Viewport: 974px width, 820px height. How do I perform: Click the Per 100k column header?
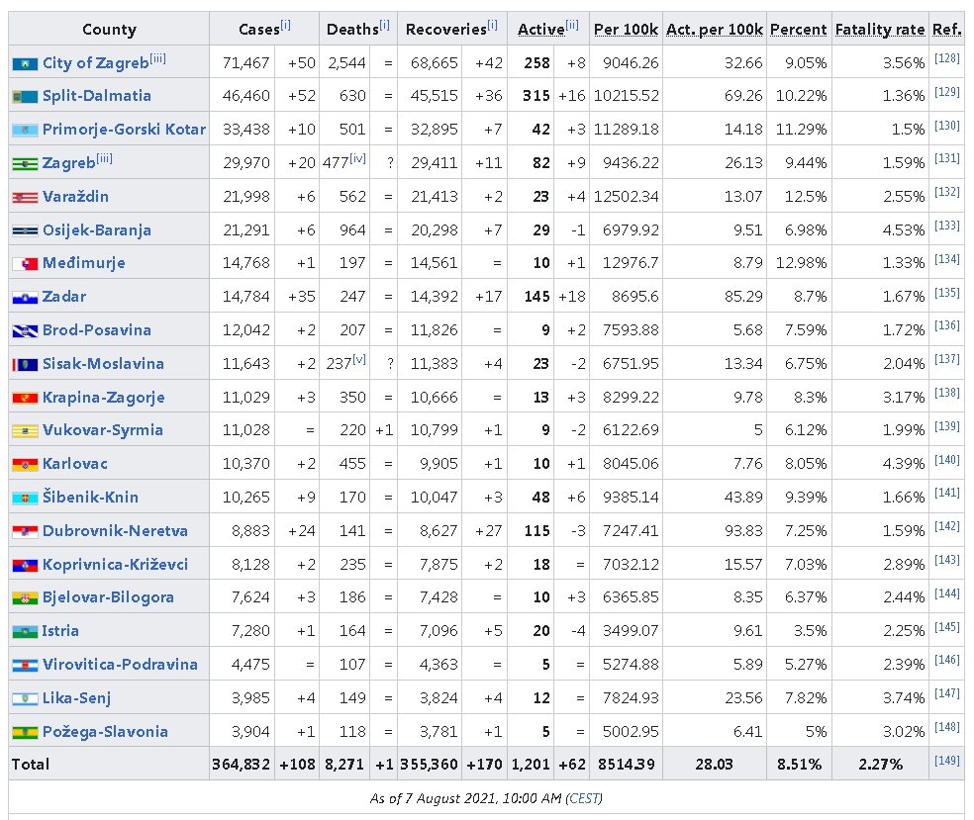(x=626, y=29)
